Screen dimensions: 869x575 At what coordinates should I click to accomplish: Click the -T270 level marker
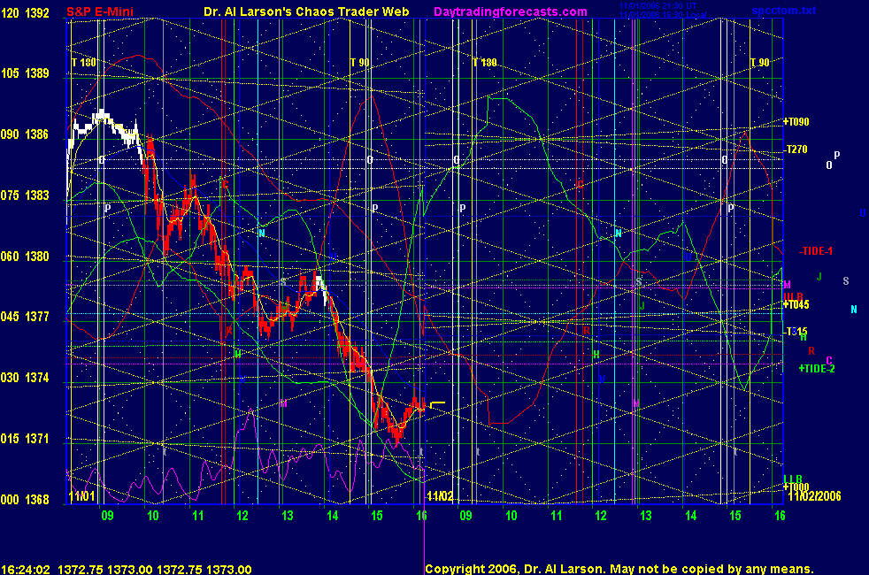tap(797, 149)
